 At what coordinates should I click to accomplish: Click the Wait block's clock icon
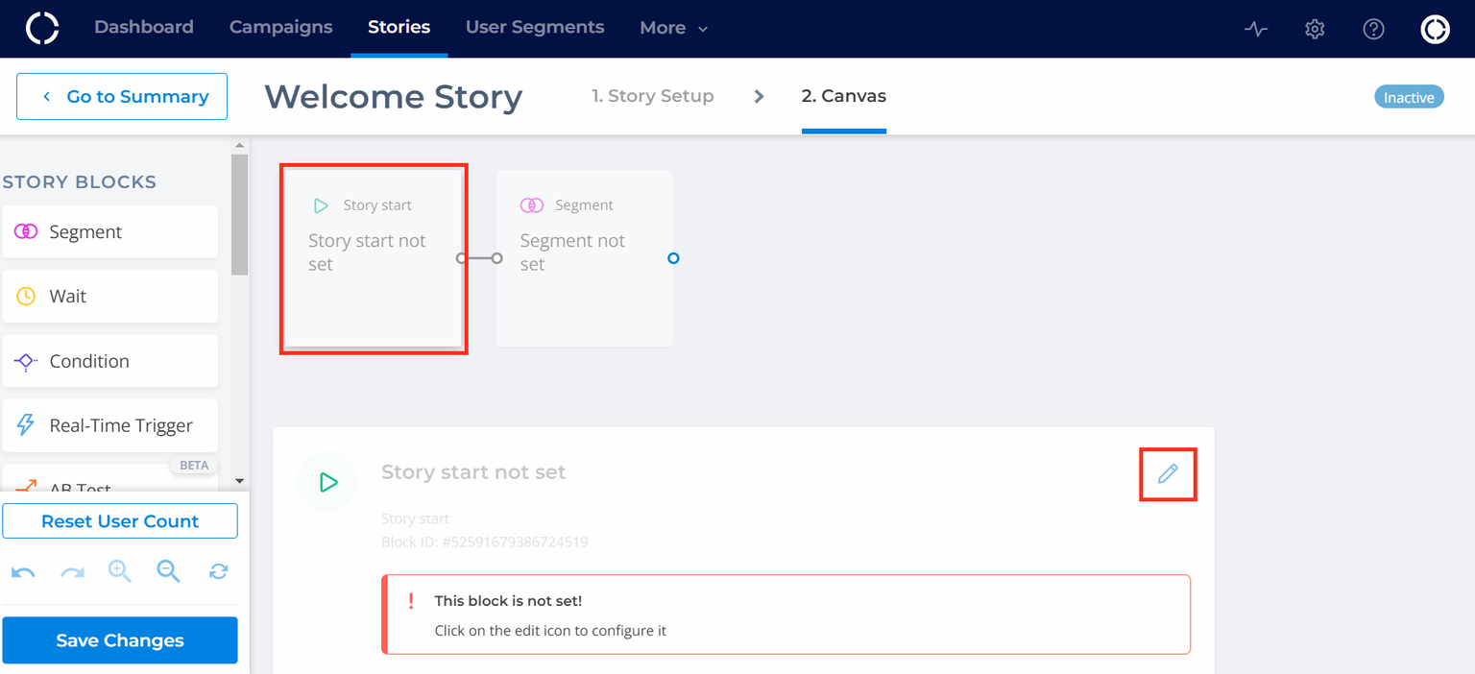26,296
